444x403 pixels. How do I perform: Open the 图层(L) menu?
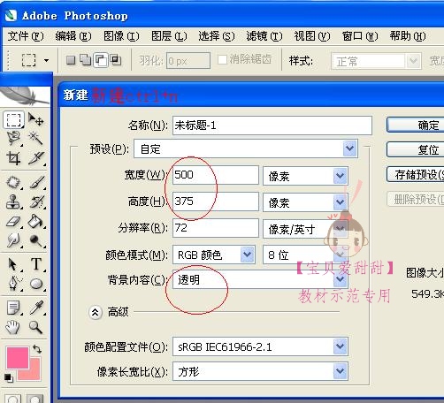point(169,36)
